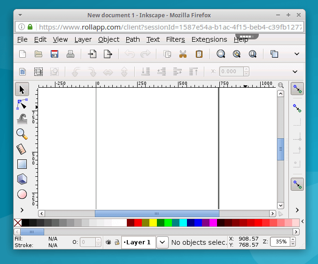This screenshot has height=264, width=318.
Task: Open the Extensions menu
Action: 209,39
